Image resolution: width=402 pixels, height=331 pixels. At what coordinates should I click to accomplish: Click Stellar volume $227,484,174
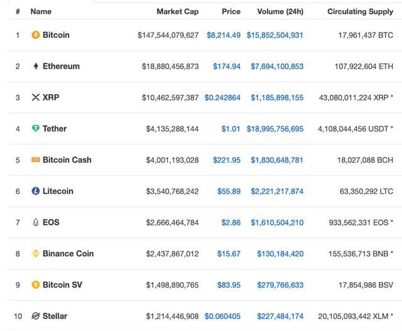click(x=280, y=316)
